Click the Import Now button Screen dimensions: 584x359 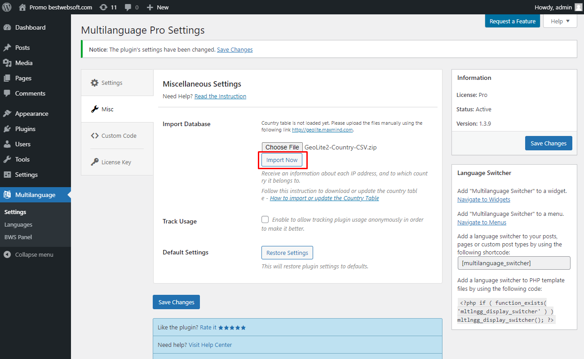[282, 160]
